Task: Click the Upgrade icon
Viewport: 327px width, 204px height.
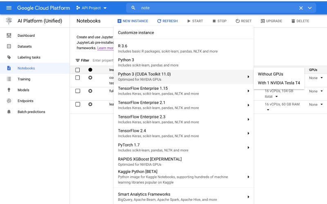Action: (x=262, y=21)
